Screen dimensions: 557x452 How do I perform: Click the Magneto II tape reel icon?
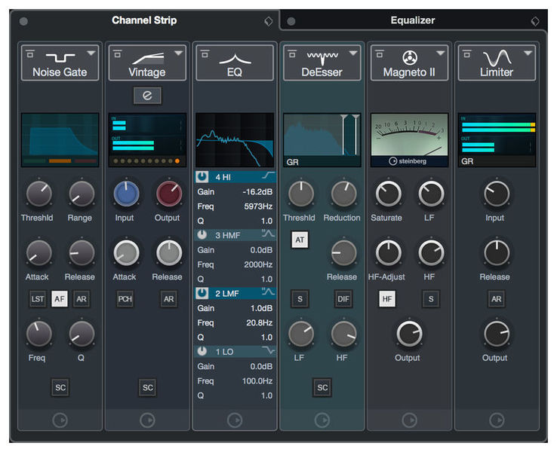coord(409,56)
